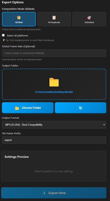Image resolution: width=110 pixels, height=201 pixels.
Task: Click the Choose Folder button
Action: [x=28, y=108]
